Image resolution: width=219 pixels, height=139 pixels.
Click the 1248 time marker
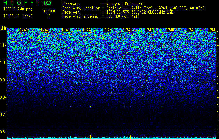170,30
